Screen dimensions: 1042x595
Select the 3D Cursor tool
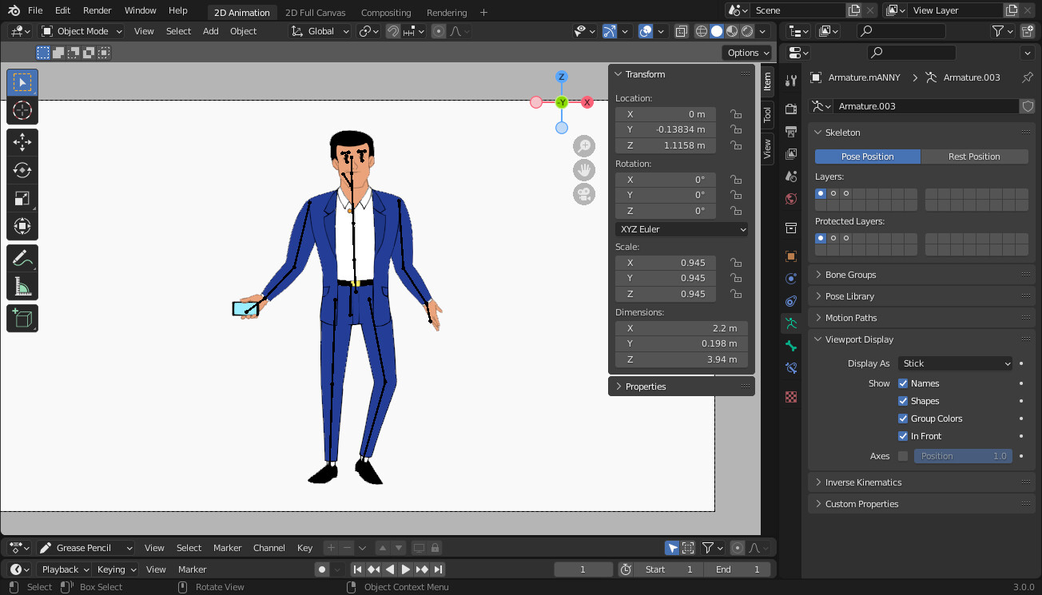22,111
